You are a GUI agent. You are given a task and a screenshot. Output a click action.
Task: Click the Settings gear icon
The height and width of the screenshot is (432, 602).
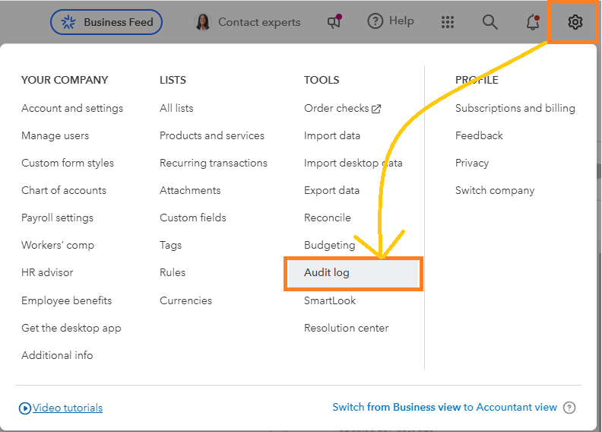coord(575,22)
